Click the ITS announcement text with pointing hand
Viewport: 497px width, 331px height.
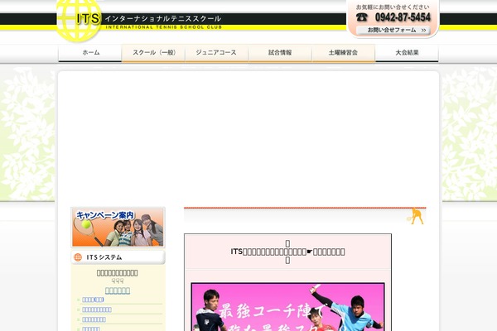(x=287, y=252)
